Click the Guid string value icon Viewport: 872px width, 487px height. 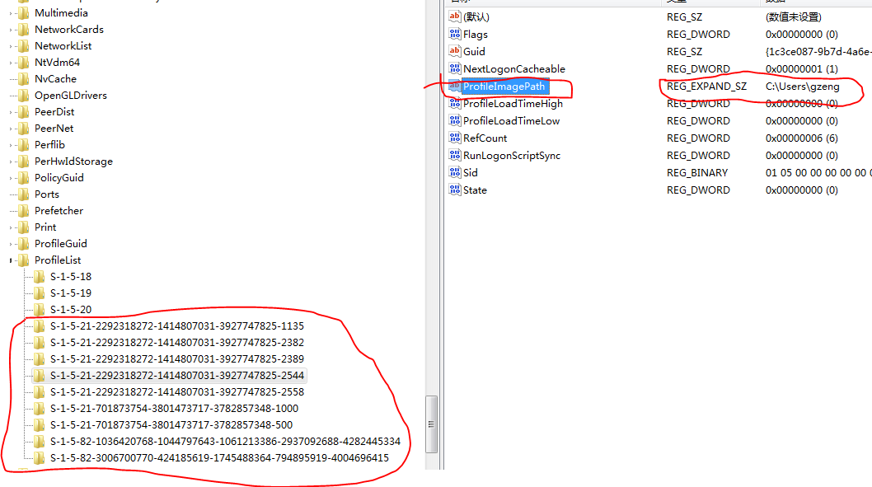point(454,51)
